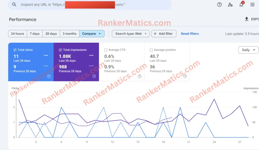Click the Performance page heading
The height and width of the screenshot is (150, 259).
23,19
